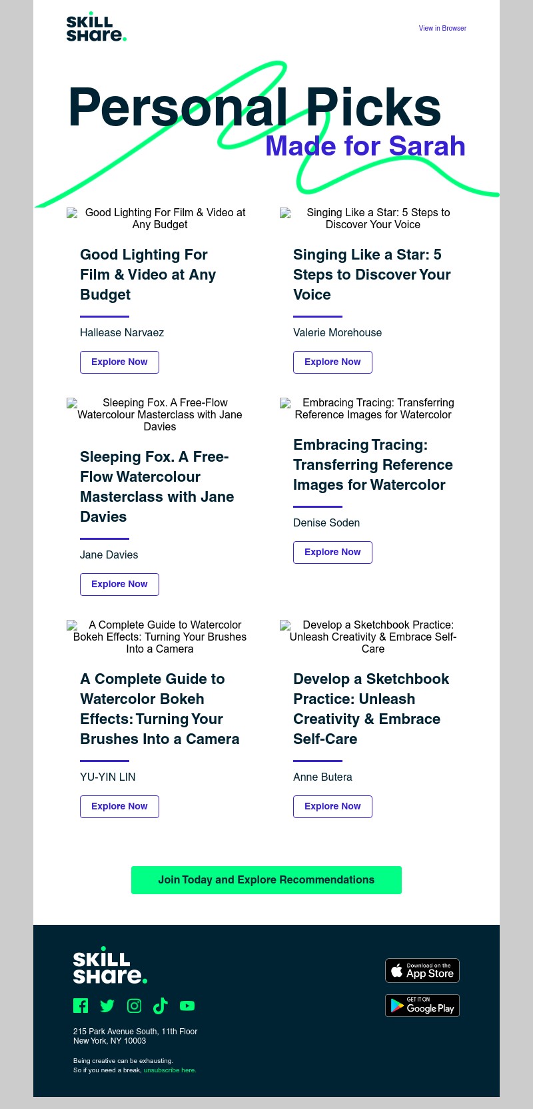The image size is (533, 1109).
Task: Open the Instagram social icon
Action: 134,1006
